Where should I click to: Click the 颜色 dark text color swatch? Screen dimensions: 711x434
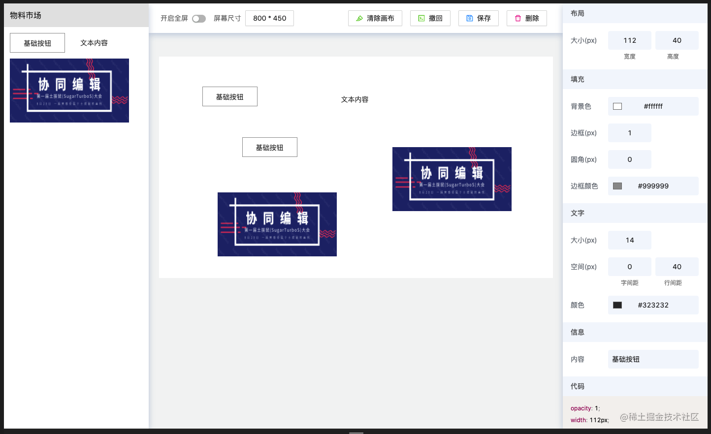617,305
